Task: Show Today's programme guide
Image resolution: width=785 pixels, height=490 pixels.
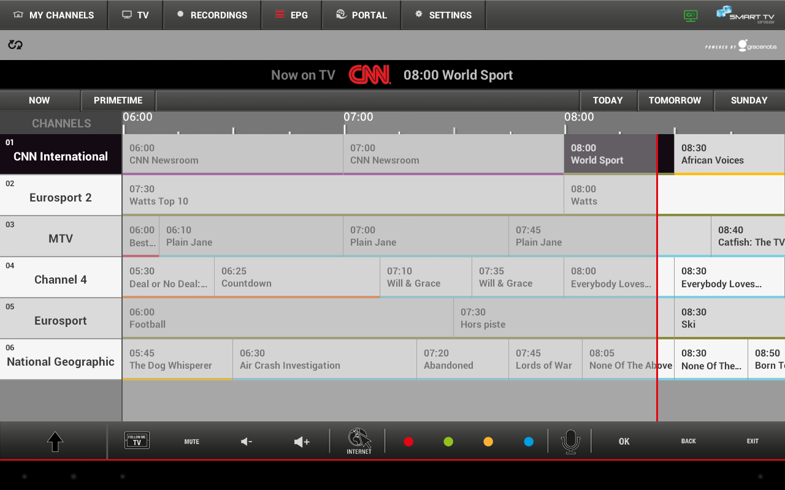Action: point(608,100)
